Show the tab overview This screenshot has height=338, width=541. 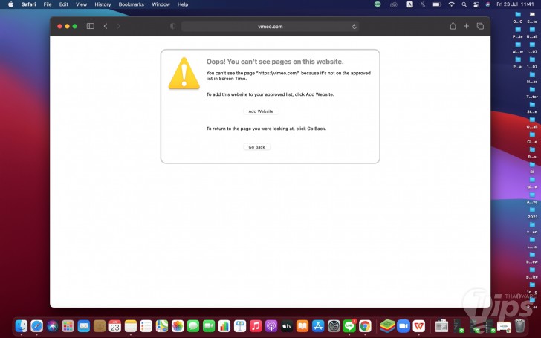click(x=480, y=26)
